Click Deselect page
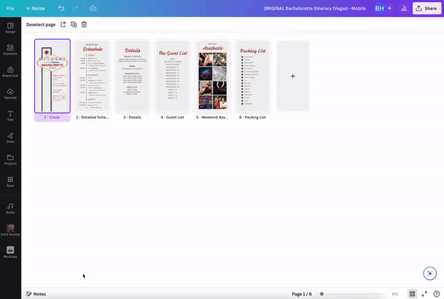The image size is (444, 299). pyautogui.click(x=41, y=24)
